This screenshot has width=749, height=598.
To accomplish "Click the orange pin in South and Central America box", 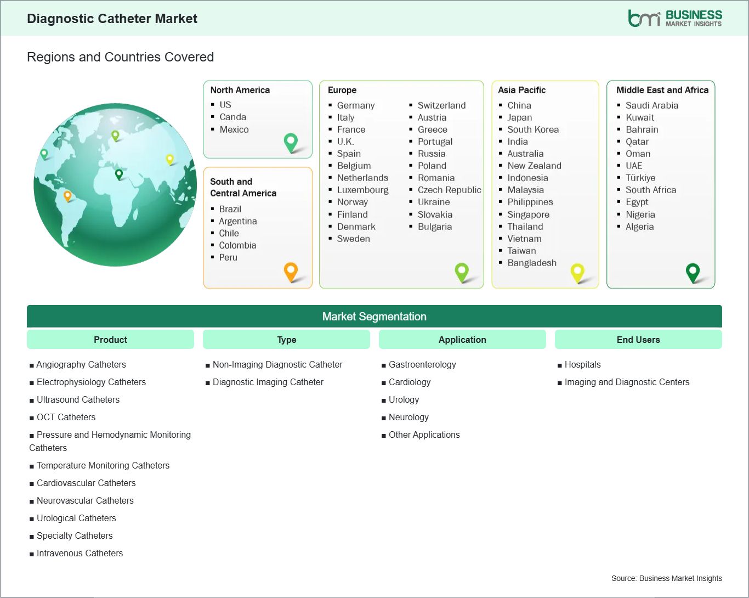I will click(291, 271).
